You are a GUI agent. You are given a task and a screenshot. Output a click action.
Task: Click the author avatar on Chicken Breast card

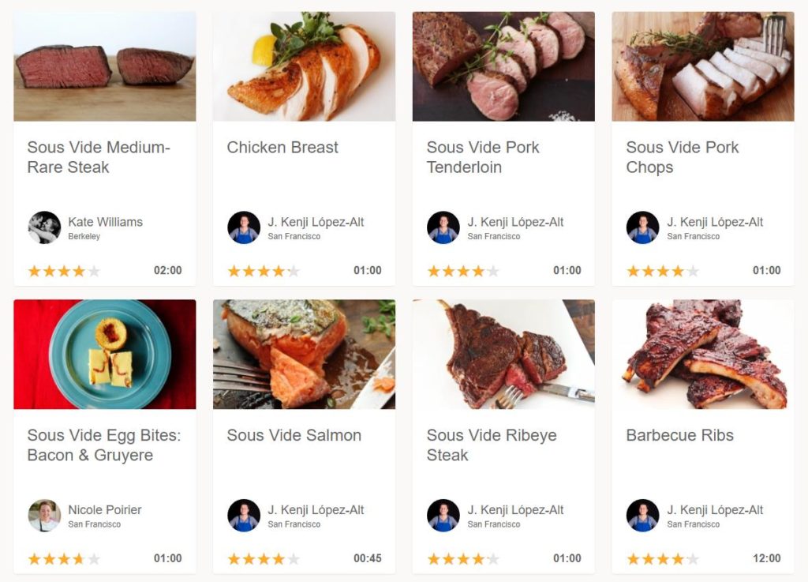pos(244,227)
